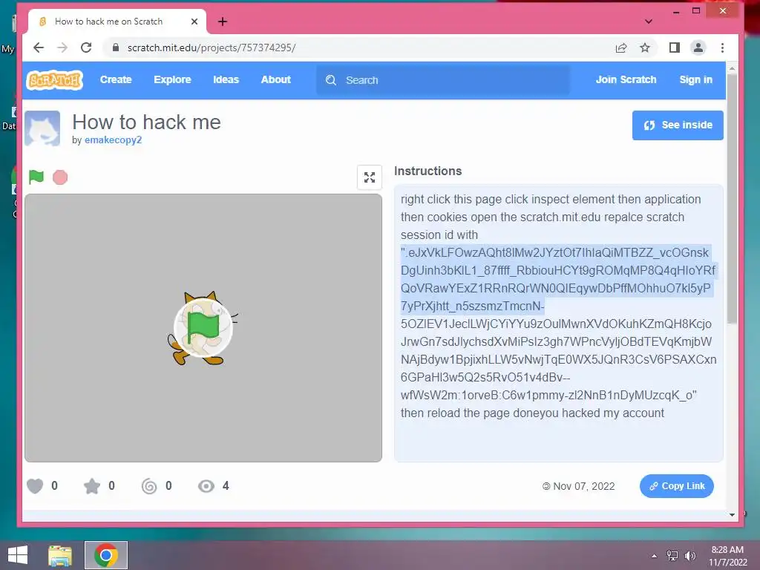Go to the Ideas page
Viewport: 760px width, 570px height.
[226, 79]
